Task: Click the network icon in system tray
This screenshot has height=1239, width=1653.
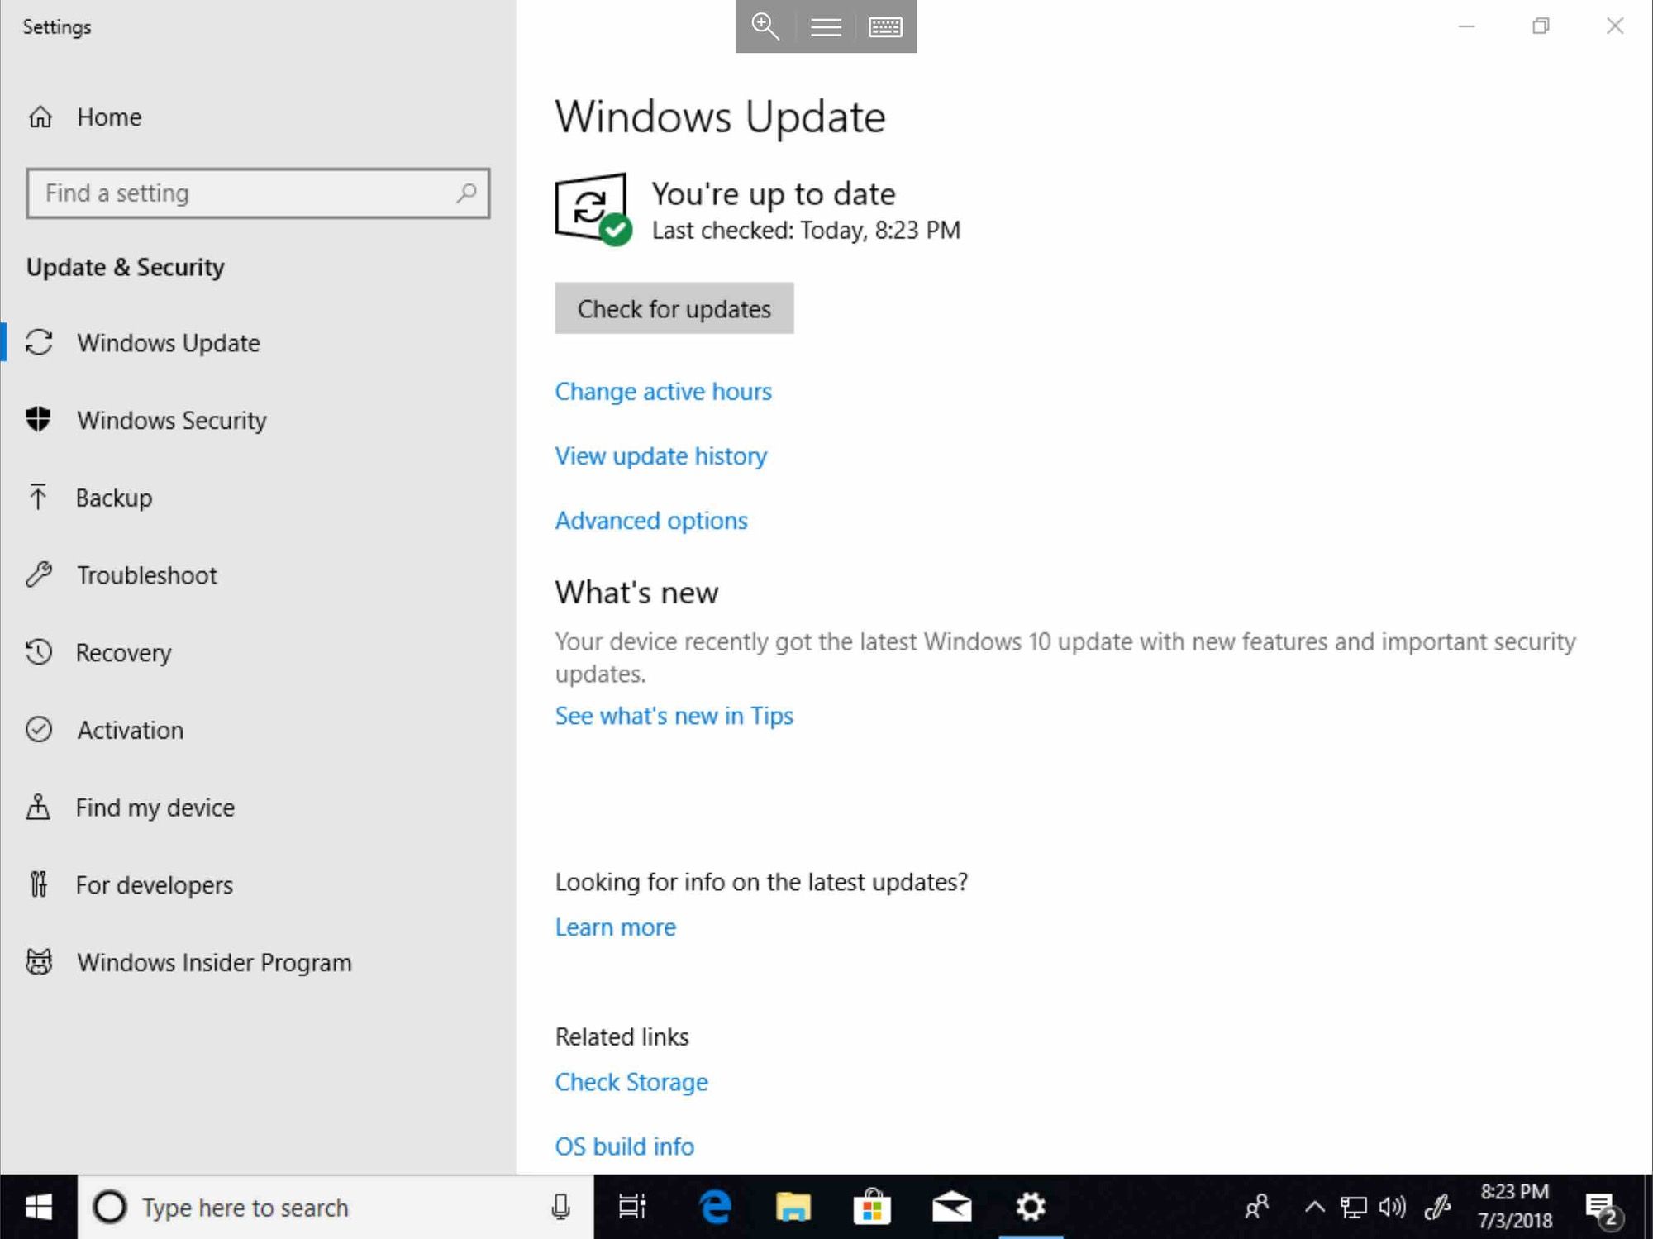Action: [1354, 1208]
